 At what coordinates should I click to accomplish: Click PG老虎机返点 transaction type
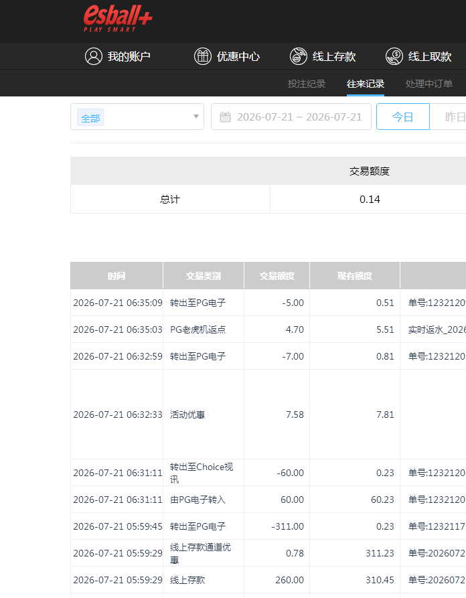(198, 329)
